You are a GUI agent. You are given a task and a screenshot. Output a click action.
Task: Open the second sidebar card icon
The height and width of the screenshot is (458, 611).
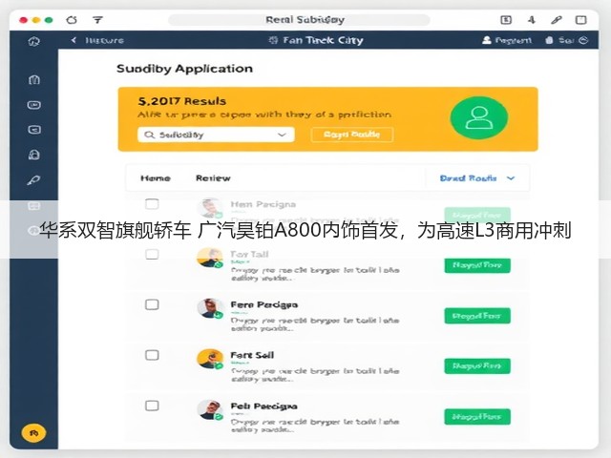[34, 105]
